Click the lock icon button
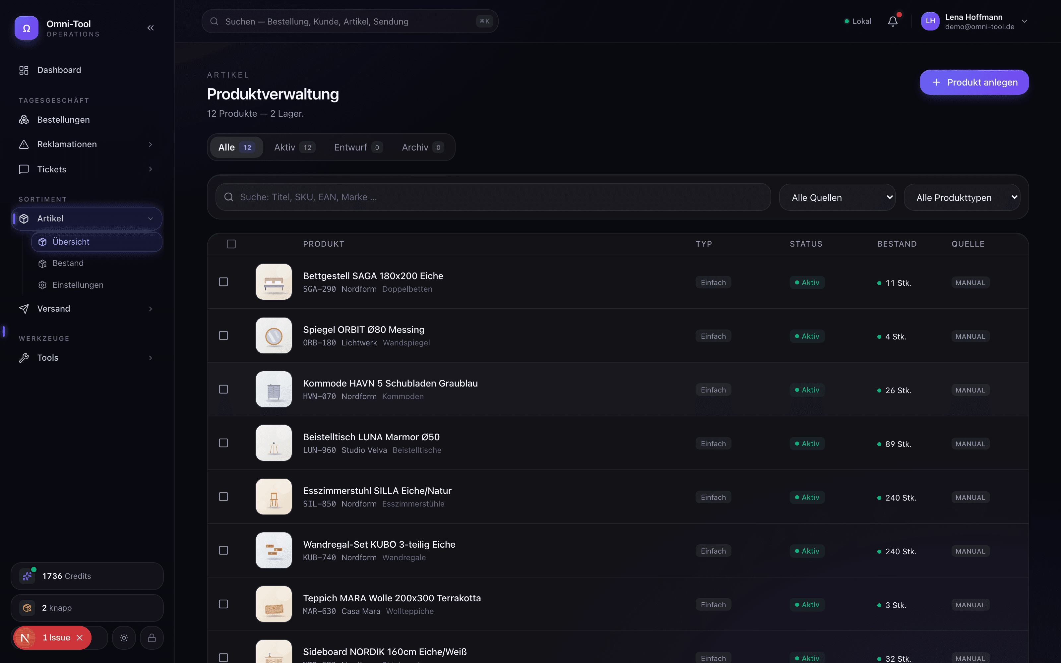 point(152,637)
